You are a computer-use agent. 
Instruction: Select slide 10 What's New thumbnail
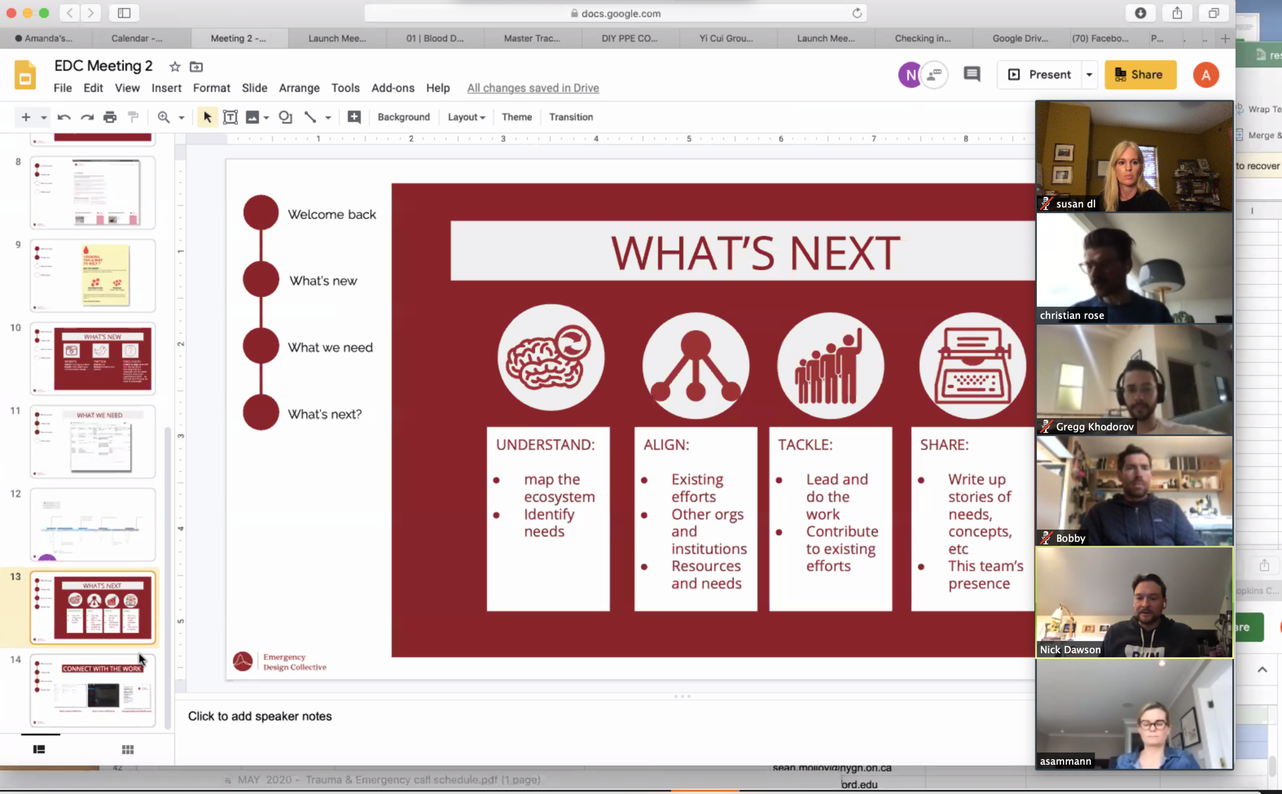93,359
